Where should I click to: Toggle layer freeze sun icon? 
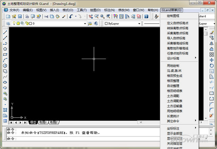tap(18, 23)
